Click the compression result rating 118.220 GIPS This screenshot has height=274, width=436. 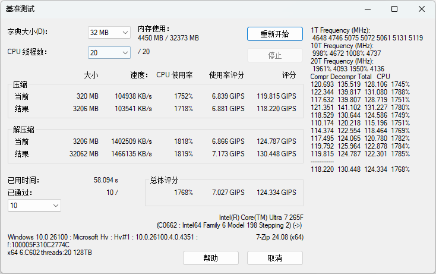[x=276, y=109]
